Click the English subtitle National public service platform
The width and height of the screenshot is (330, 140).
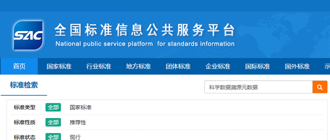[x=145, y=44]
